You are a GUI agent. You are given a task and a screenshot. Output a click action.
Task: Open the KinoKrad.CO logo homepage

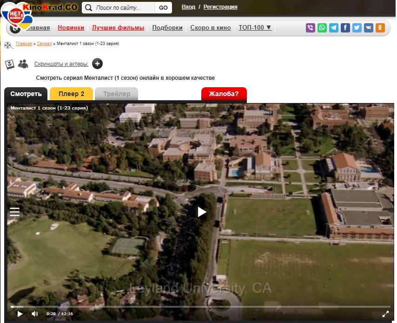(50, 7)
